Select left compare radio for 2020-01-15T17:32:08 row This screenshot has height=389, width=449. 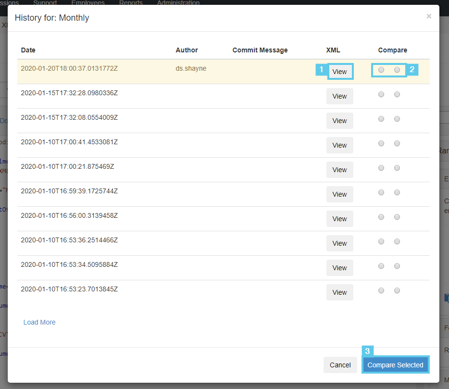(x=381, y=119)
